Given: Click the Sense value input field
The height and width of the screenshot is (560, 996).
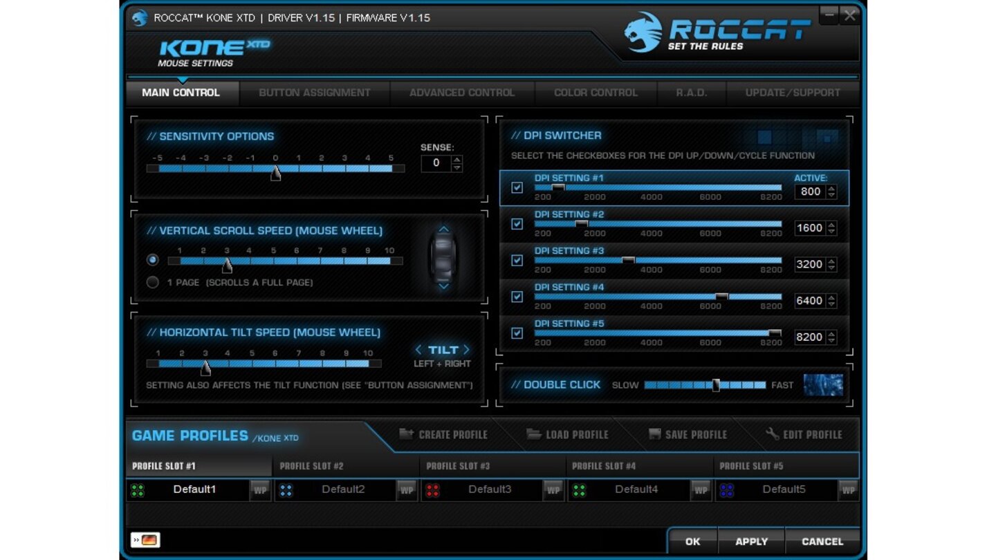Looking at the screenshot, I should coord(436,163).
